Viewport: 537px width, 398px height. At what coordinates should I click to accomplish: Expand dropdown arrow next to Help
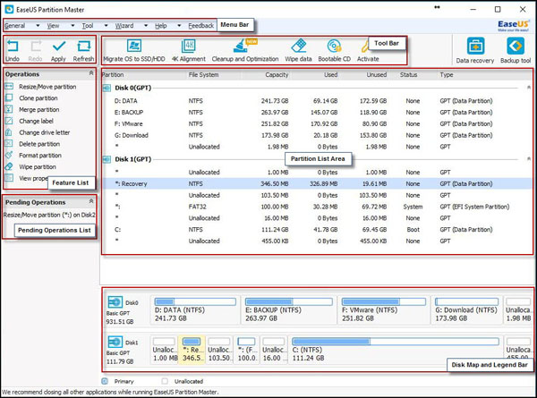tap(179, 26)
